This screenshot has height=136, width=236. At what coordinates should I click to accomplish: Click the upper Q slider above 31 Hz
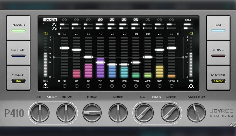[x=65, y=24]
